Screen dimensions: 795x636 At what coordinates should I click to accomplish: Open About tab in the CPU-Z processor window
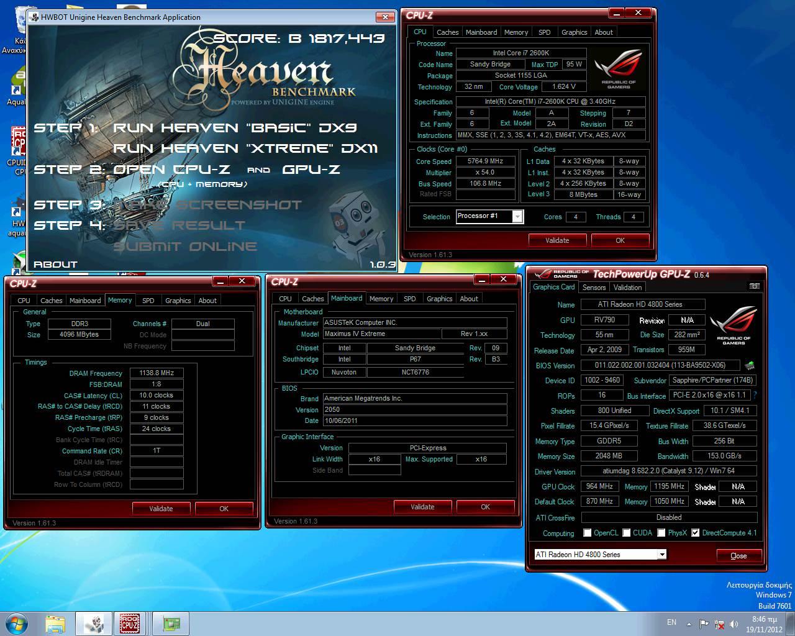(604, 32)
